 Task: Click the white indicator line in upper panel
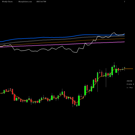click(62, 46)
